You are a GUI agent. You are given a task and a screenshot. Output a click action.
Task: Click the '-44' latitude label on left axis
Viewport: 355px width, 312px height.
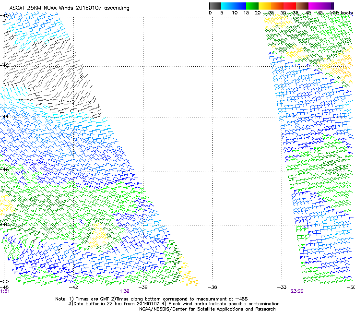pyautogui.click(x=4, y=117)
